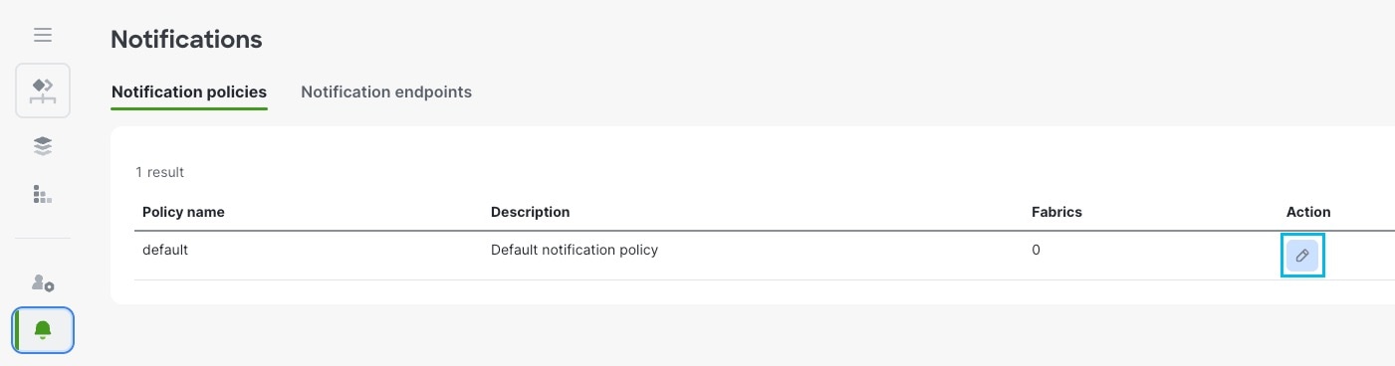Open the blocks dashboard sidebar icon
The height and width of the screenshot is (366, 1395).
point(43,194)
